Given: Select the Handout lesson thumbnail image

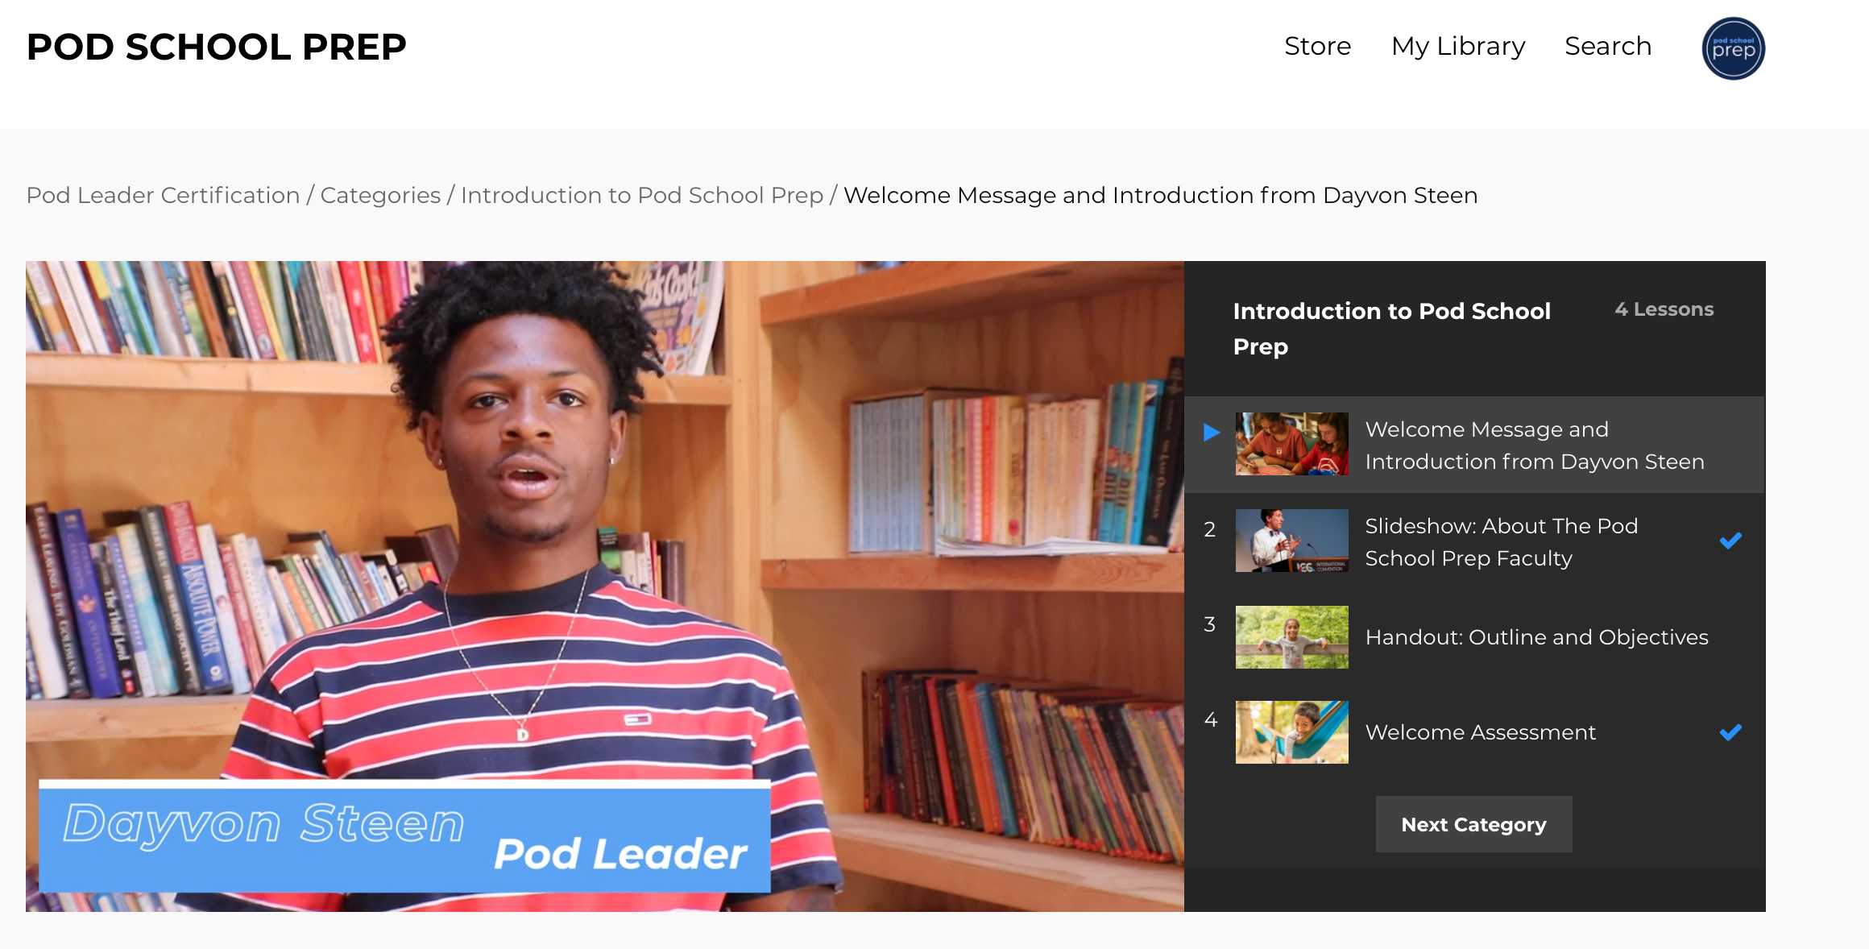Looking at the screenshot, I should pos(1291,637).
